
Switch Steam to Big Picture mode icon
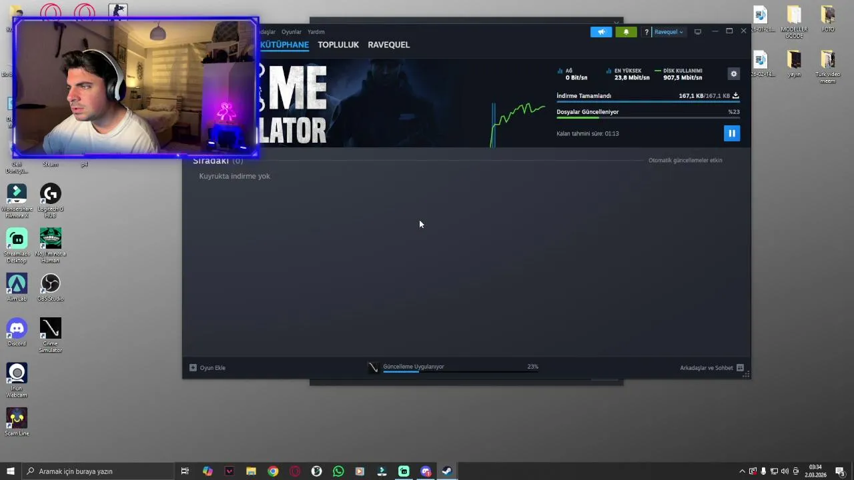pyautogui.click(x=698, y=32)
